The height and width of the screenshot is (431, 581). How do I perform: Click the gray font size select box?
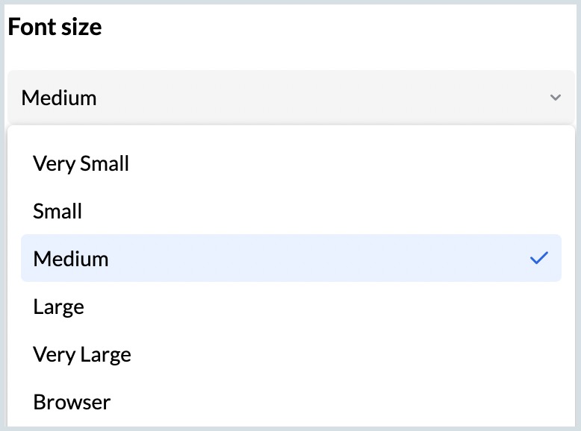coord(290,98)
